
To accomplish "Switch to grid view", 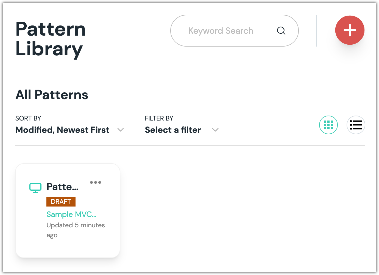I will click(x=328, y=125).
